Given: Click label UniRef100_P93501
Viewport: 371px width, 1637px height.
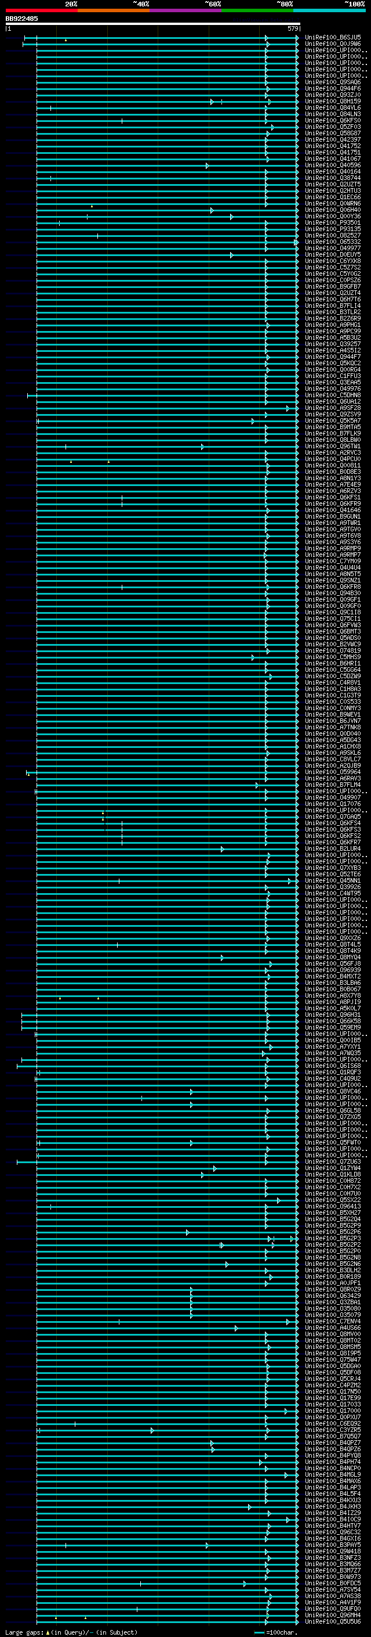Looking at the screenshot, I should coord(333,222).
